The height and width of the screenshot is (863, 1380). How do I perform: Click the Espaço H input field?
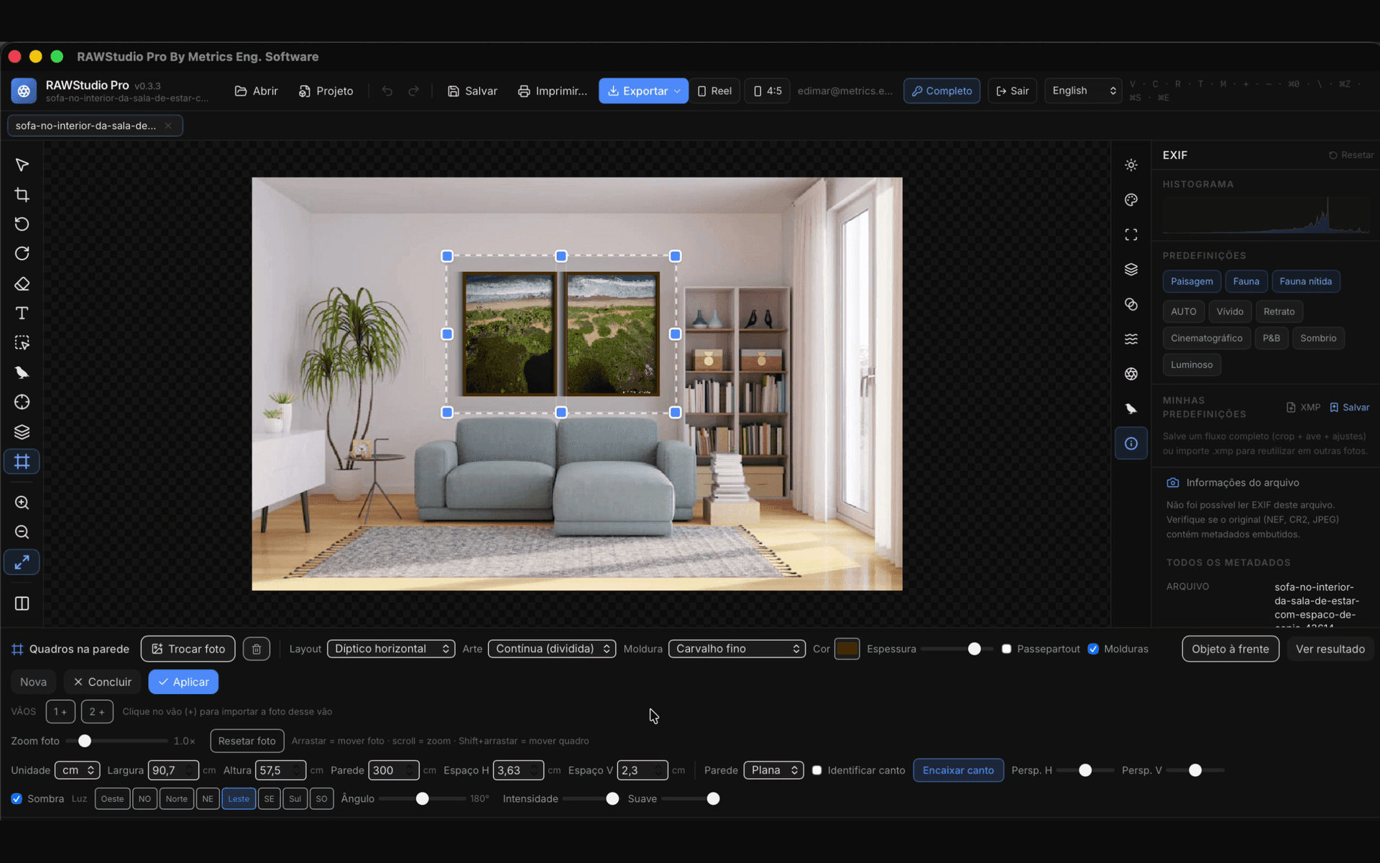tap(518, 770)
